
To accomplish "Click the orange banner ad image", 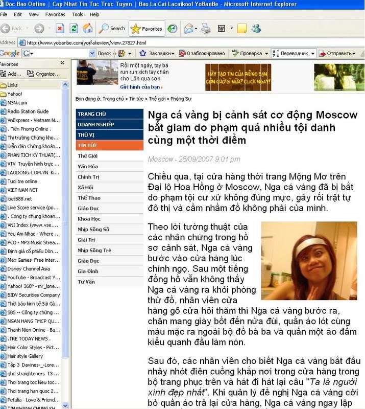I will 238,77.
